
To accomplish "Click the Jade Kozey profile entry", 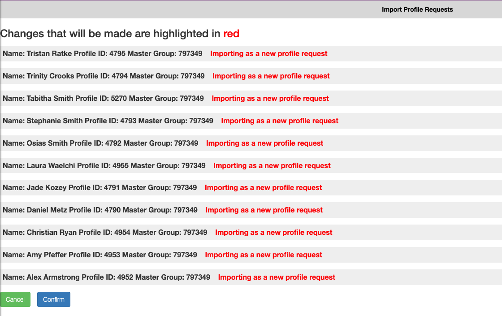I will pos(100,188).
